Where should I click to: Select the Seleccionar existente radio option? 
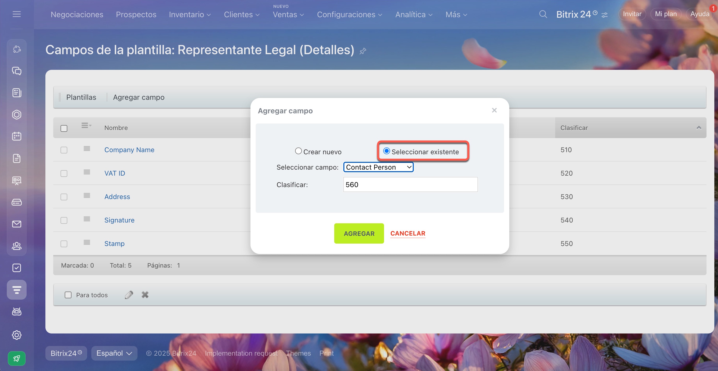(386, 151)
